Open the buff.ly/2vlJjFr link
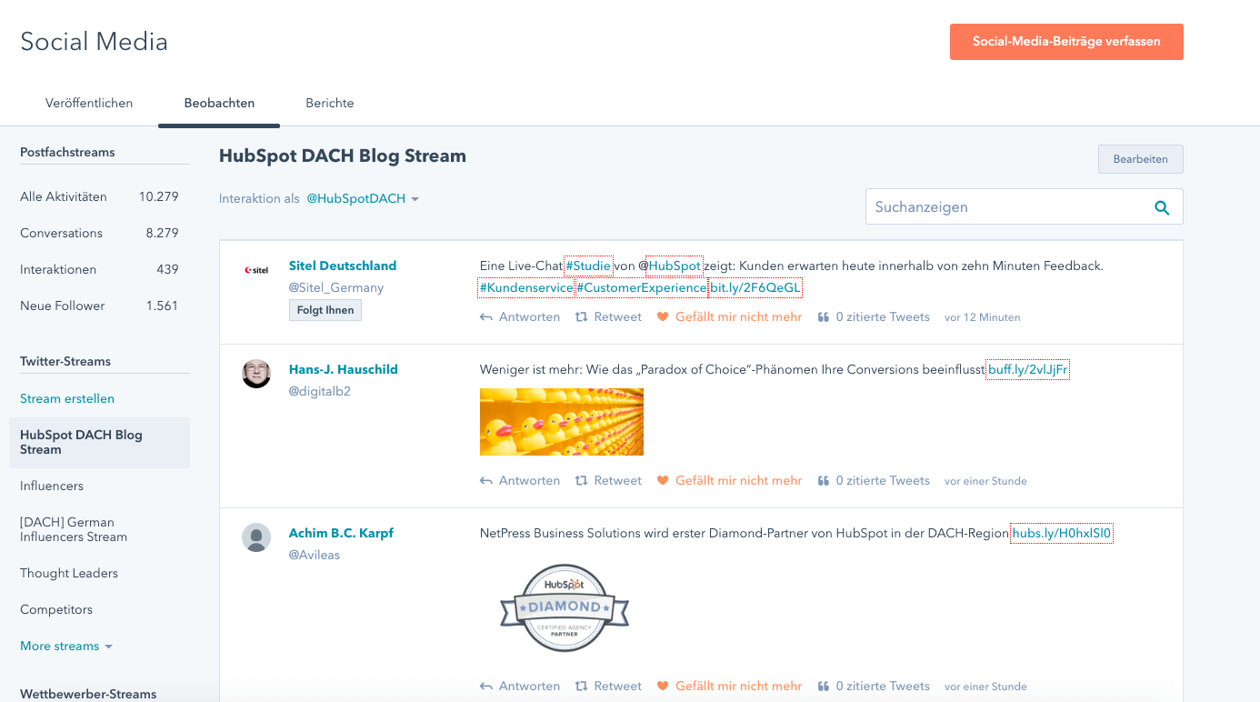 coord(1028,370)
